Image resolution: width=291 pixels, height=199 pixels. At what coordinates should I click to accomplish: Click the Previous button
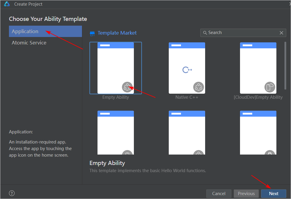[246, 194]
